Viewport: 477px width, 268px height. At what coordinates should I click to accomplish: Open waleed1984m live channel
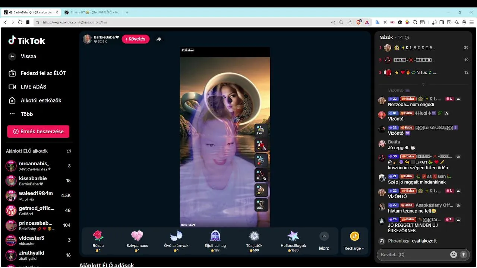38,195
